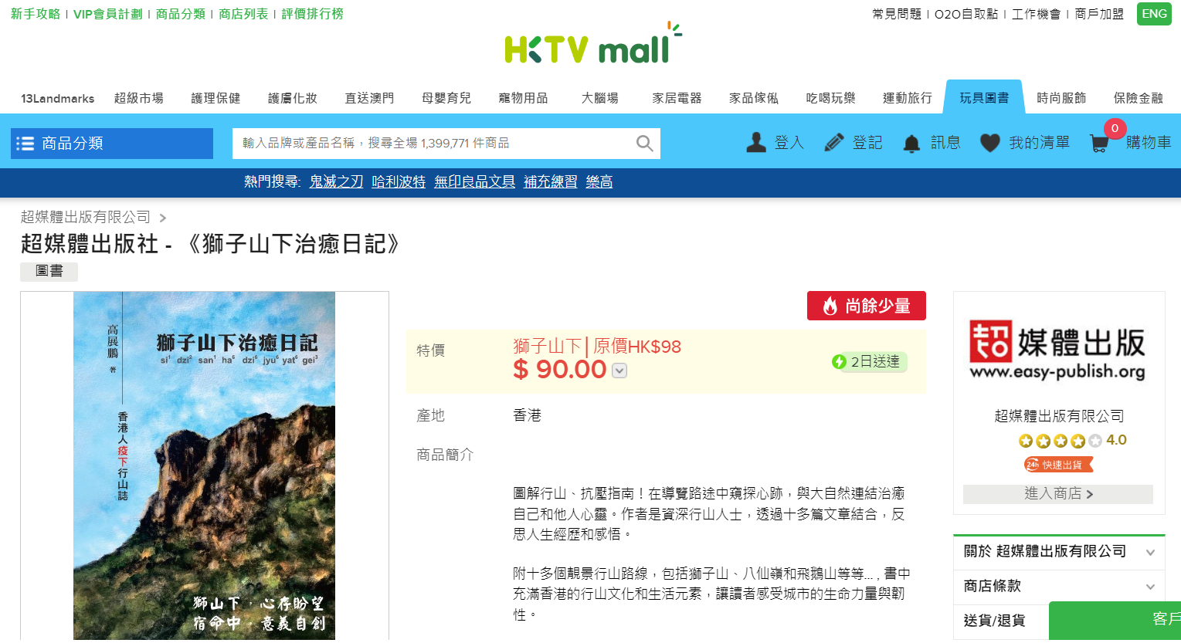Click the product search input field
This screenshot has width=1181, height=643.
click(436, 144)
